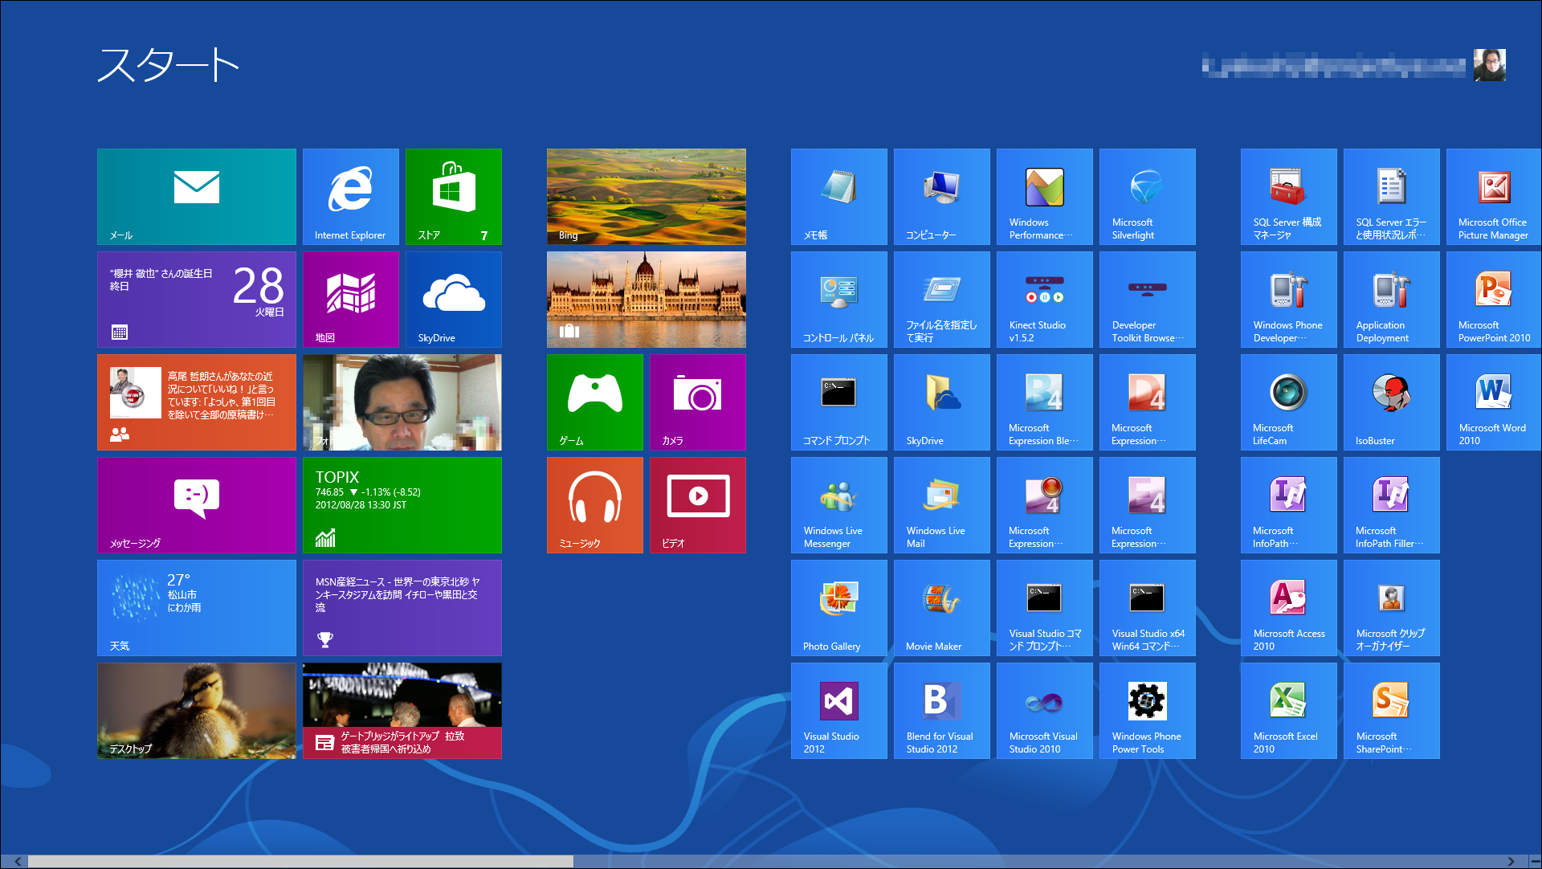1542x869 pixels.
Task: Open the Calendar tile showing 28
Action: click(x=197, y=300)
